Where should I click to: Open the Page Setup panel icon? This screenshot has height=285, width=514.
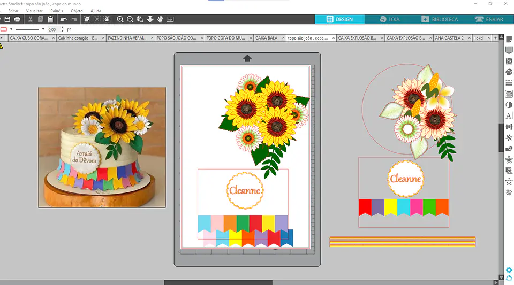pos(509,39)
